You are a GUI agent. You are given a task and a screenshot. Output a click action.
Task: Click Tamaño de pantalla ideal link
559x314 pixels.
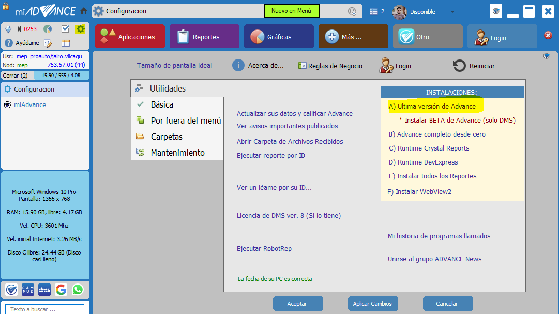click(x=174, y=66)
